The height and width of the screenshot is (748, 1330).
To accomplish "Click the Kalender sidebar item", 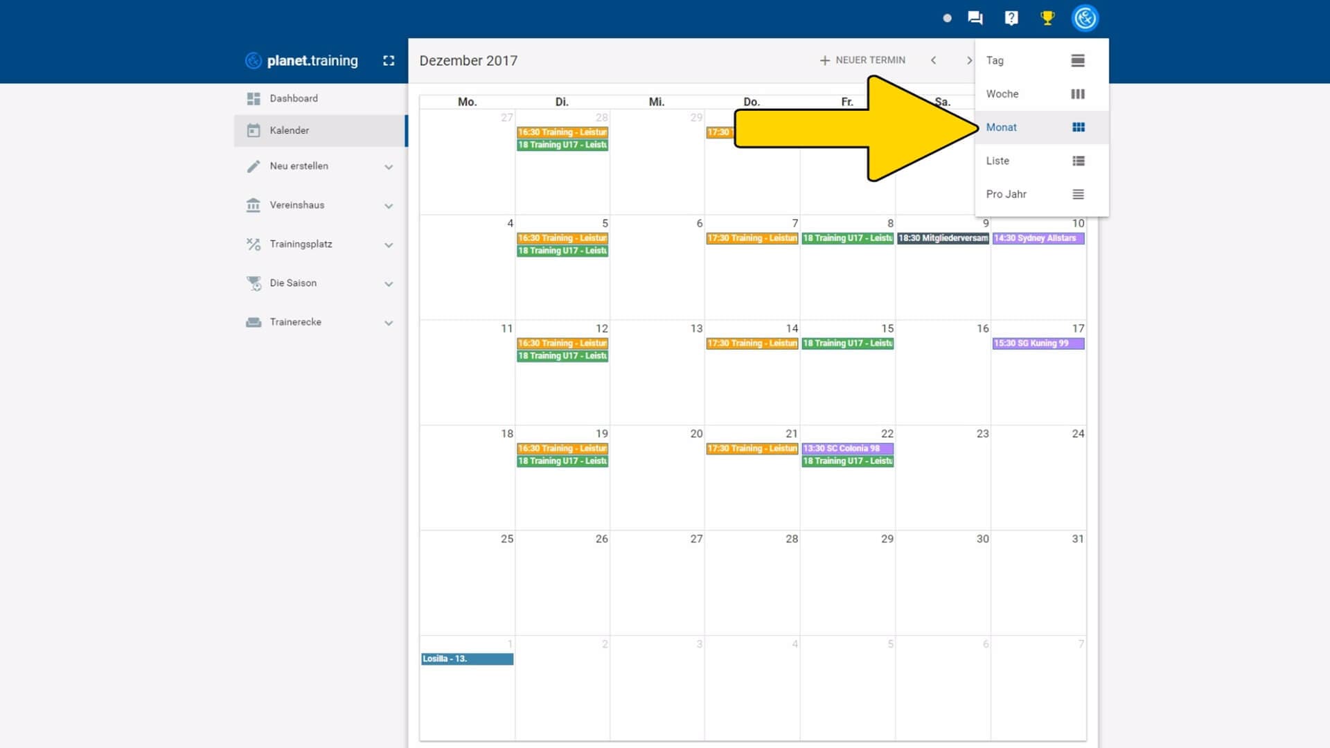I will [290, 130].
